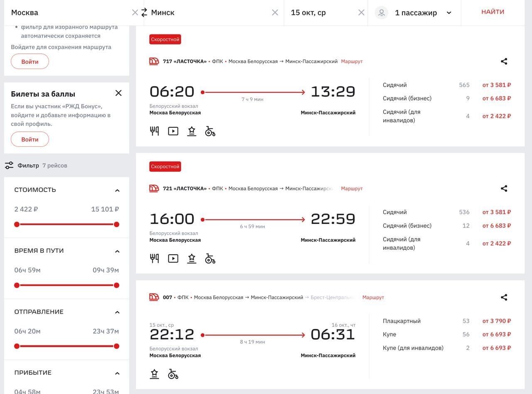Select Купе (для инвалидов) option

pyautogui.click(x=447, y=348)
